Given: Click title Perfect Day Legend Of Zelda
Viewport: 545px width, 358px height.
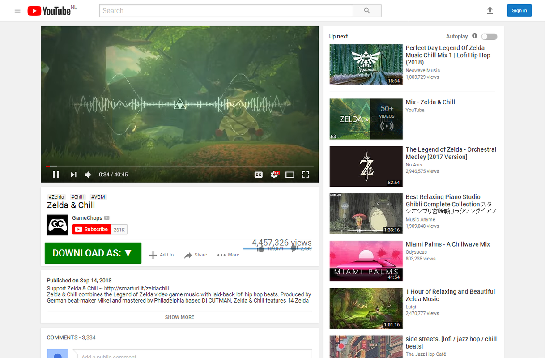Looking at the screenshot, I should [448, 55].
